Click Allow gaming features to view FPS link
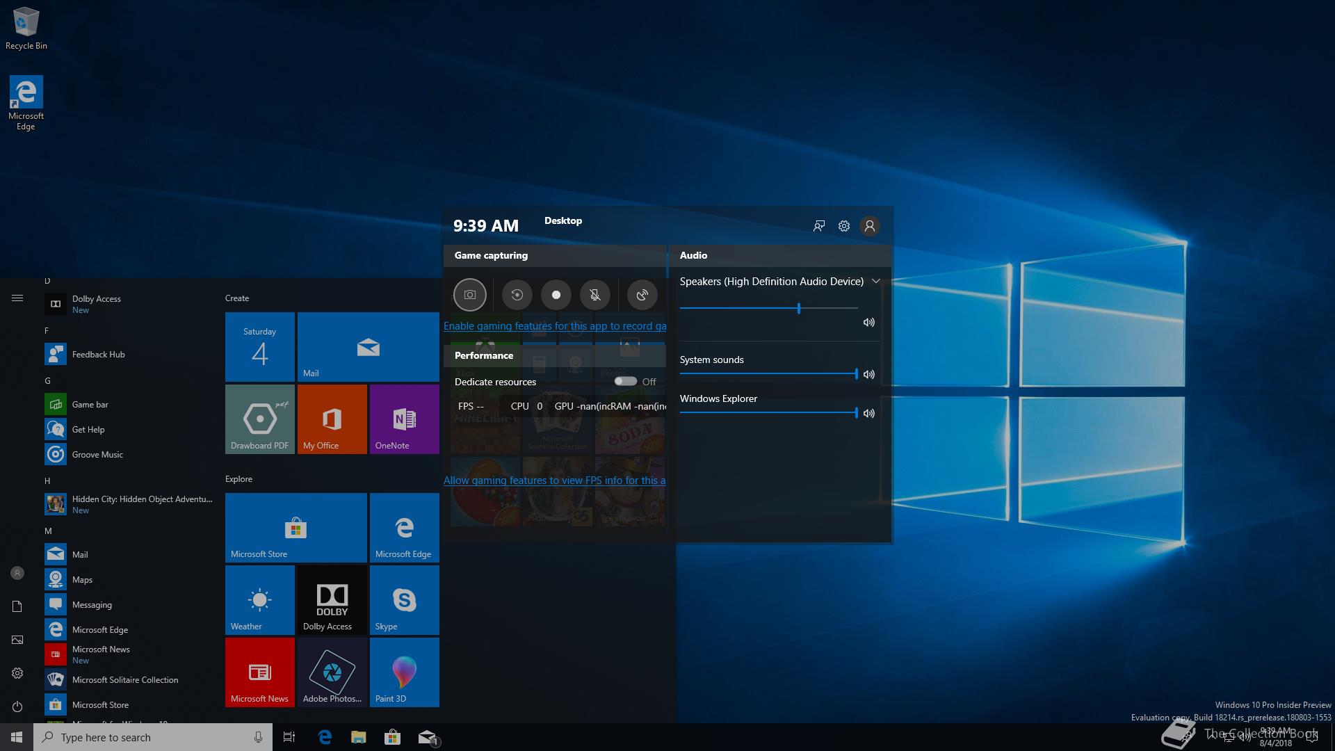The width and height of the screenshot is (1335, 751). click(555, 480)
